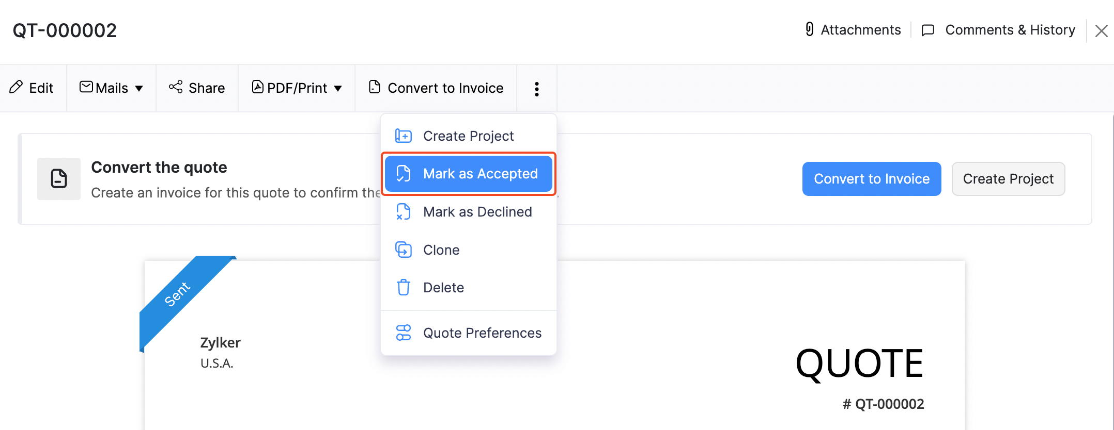The image size is (1114, 430).
Task: Click the blue Convert to Invoice button
Action: pyautogui.click(x=871, y=179)
